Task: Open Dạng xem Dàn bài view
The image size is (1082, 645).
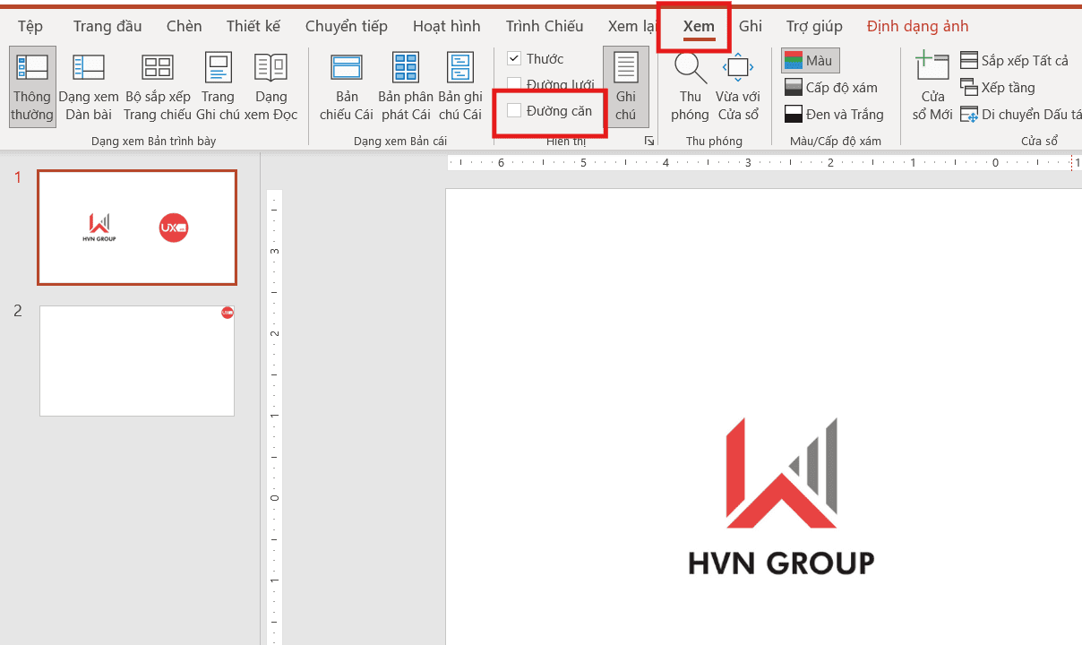Action: pos(89,87)
